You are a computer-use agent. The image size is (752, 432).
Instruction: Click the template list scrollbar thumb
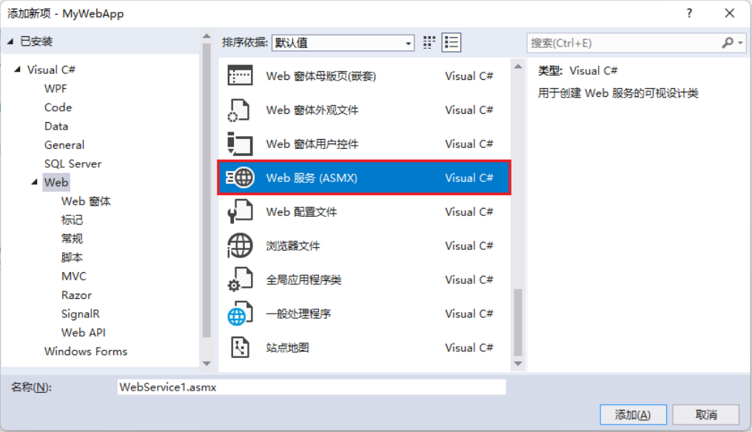tap(518, 323)
